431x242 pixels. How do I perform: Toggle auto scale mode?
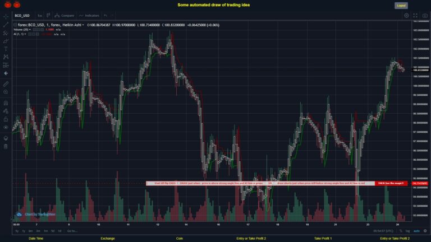[x=416, y=231]
